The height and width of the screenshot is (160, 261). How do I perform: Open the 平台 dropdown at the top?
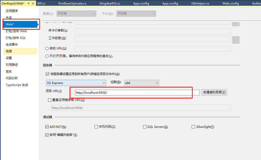[x=136, y=13]
